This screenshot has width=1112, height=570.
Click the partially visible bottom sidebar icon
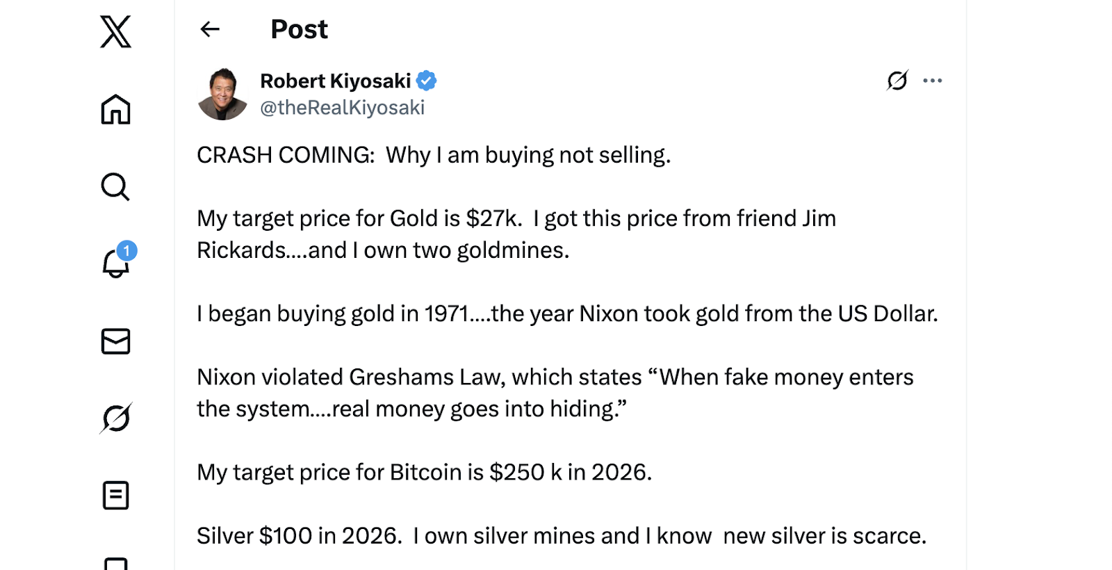point(115,563)
